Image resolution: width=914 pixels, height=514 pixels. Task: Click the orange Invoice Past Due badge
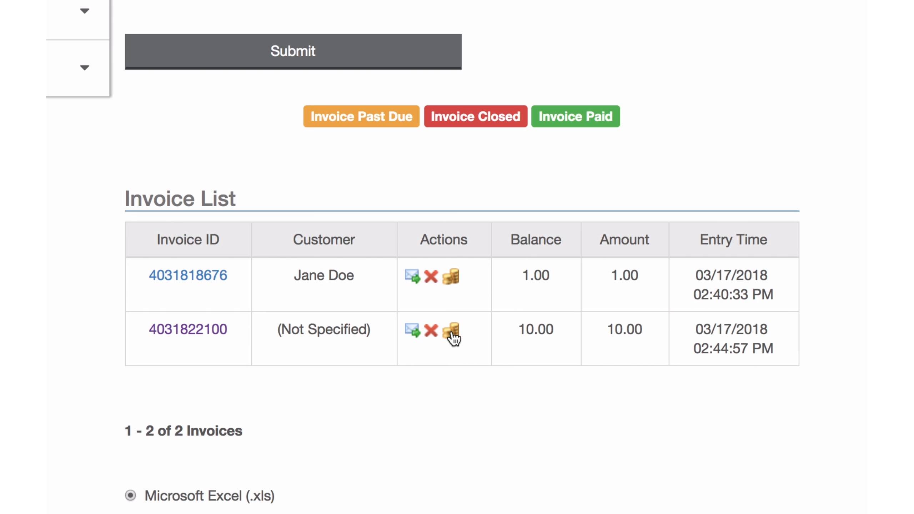361,116
